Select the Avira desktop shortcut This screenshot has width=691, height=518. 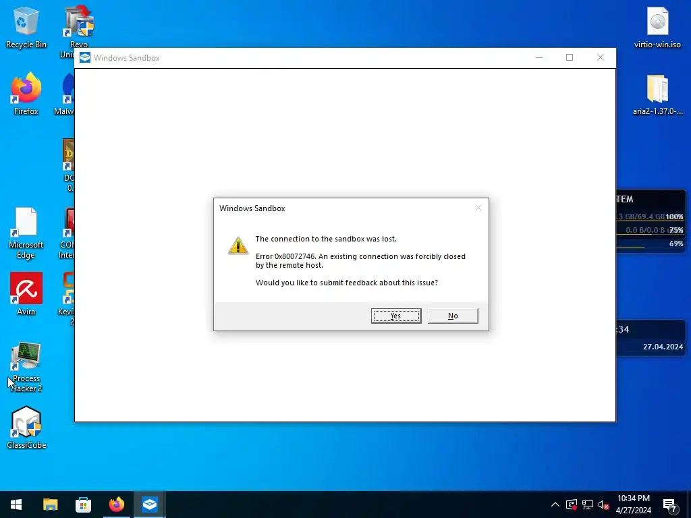tap(26, 294)
